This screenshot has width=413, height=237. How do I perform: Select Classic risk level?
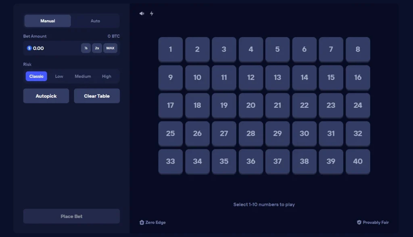pyautogui.click(x=36, y=76)
